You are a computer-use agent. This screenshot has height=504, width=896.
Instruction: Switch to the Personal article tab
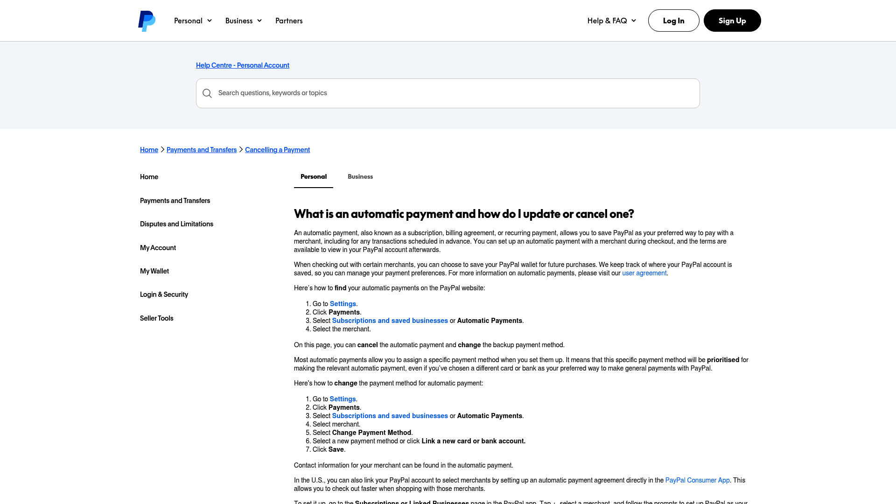pyautogui.click(x=314, y=177)
